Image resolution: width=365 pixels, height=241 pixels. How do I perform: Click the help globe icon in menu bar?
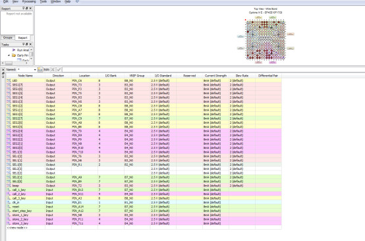click(77, 1)
